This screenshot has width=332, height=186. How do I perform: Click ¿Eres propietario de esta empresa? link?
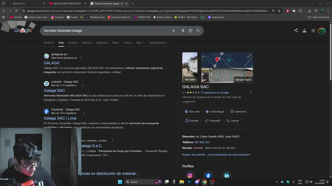pos(229,154)
